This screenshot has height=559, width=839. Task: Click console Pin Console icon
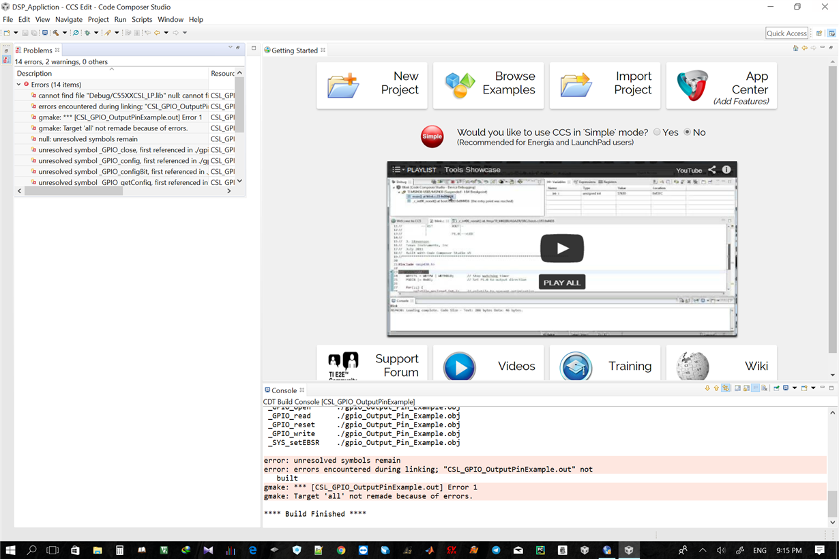[776, 388]
